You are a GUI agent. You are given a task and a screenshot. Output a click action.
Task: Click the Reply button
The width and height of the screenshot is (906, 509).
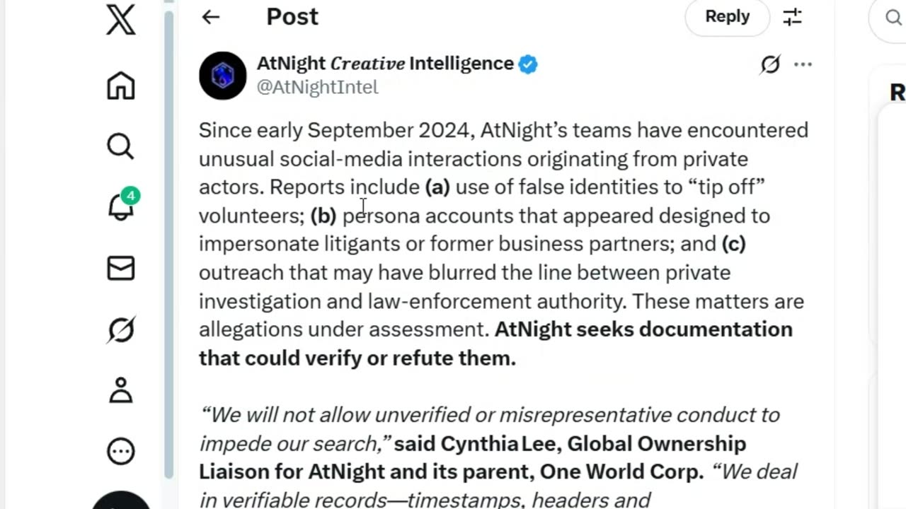point(727,17)
